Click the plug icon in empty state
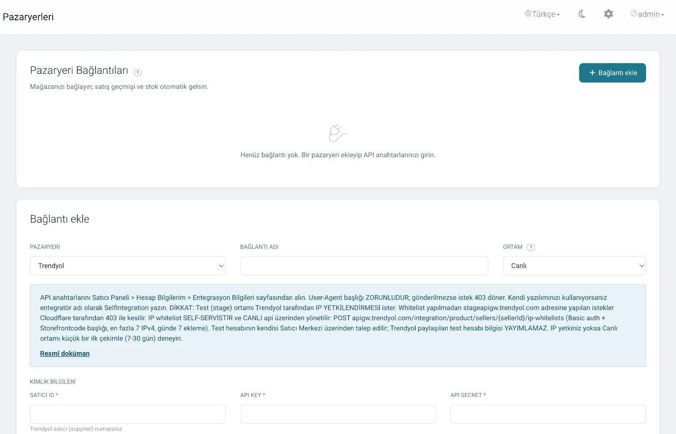The height and width of the screenshot is (434, 676). 338,133
